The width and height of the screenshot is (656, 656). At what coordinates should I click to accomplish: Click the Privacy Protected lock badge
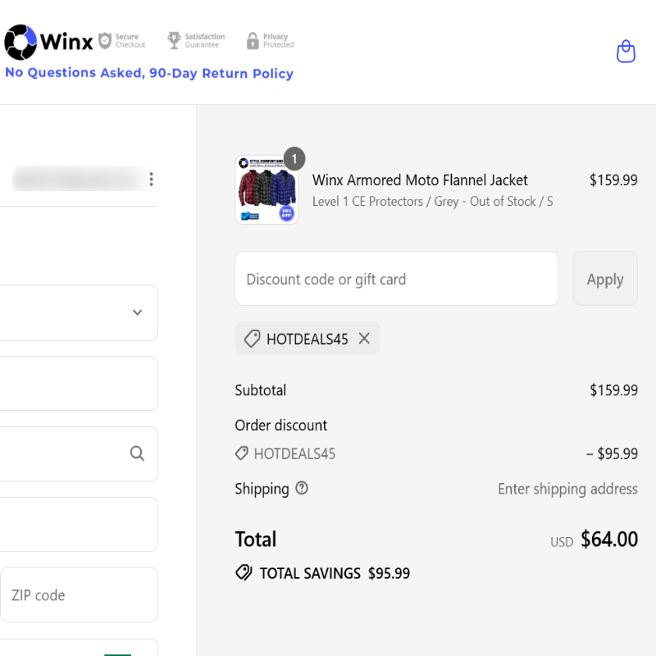click(271, 41)
